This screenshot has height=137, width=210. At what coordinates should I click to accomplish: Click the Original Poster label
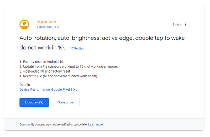[x=46, y=22]
